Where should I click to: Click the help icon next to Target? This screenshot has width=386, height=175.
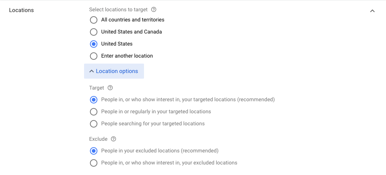(x=110, y=88)
